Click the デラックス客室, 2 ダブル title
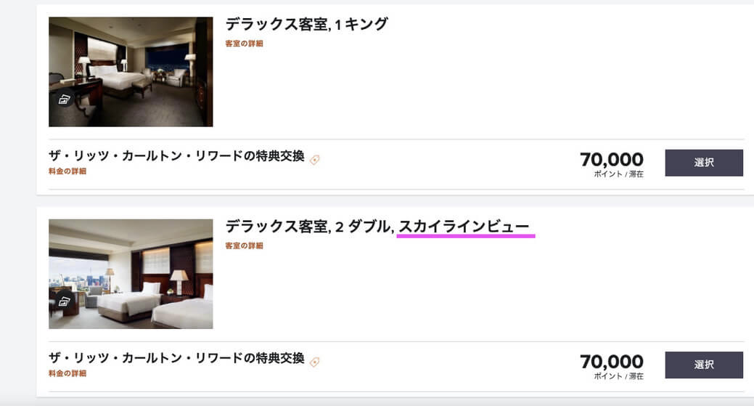 [x=308, y=226]
